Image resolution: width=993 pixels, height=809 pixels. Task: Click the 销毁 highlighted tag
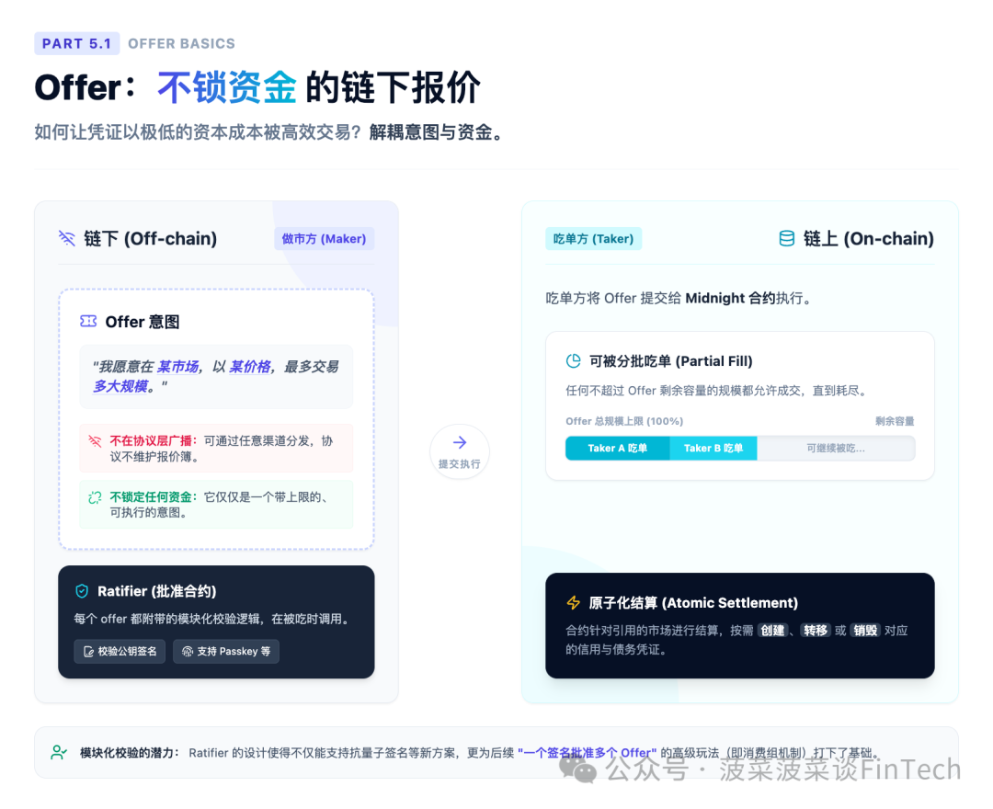(865, 631)
